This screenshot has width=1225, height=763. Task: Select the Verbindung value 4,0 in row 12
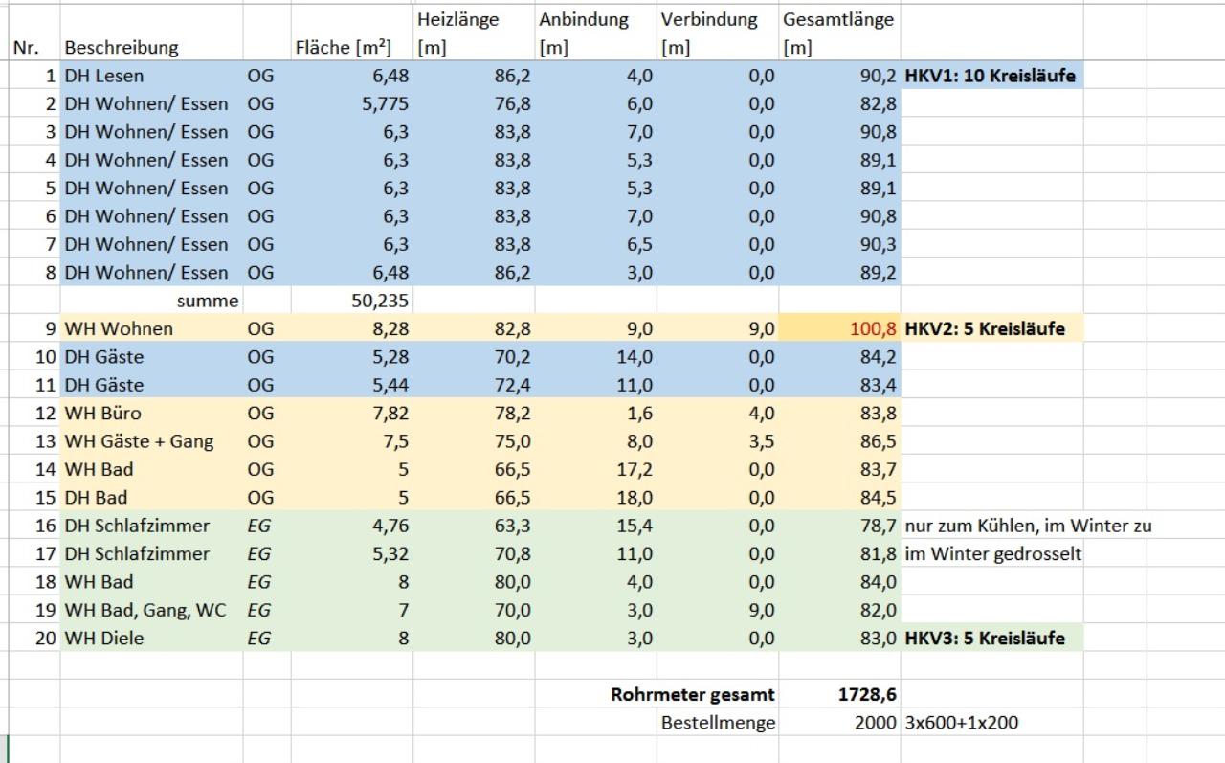coord(718,413)
